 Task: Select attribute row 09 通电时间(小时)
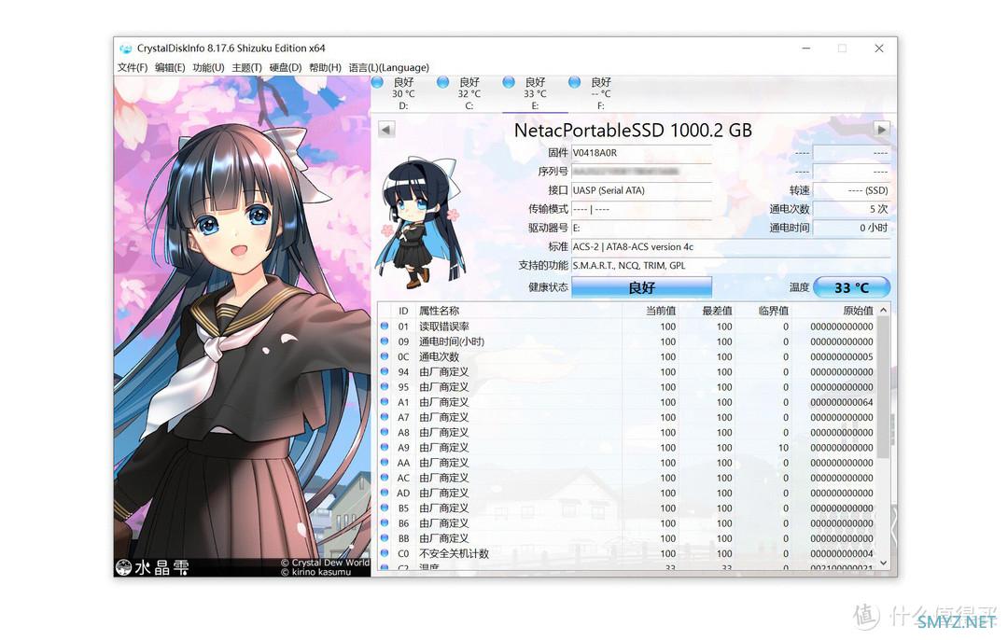point(627,341)
